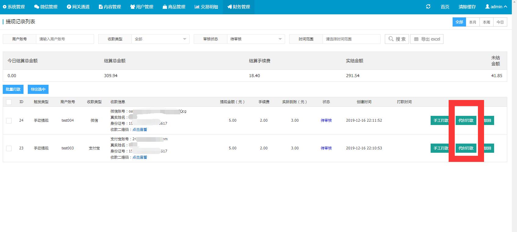
Task: Click 清除缓存 in top bar
Action: pyautogui.click(x=467, y=7)
